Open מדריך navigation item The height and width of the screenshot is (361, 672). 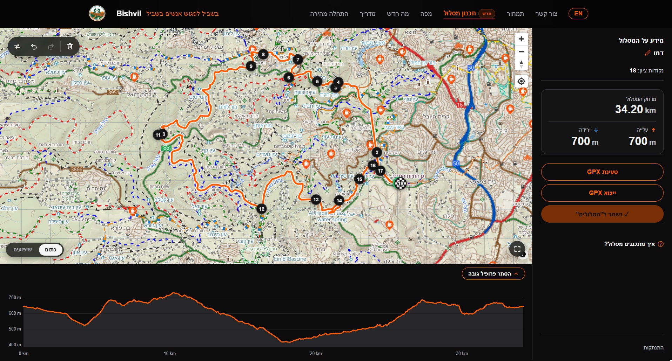[367, 14]
